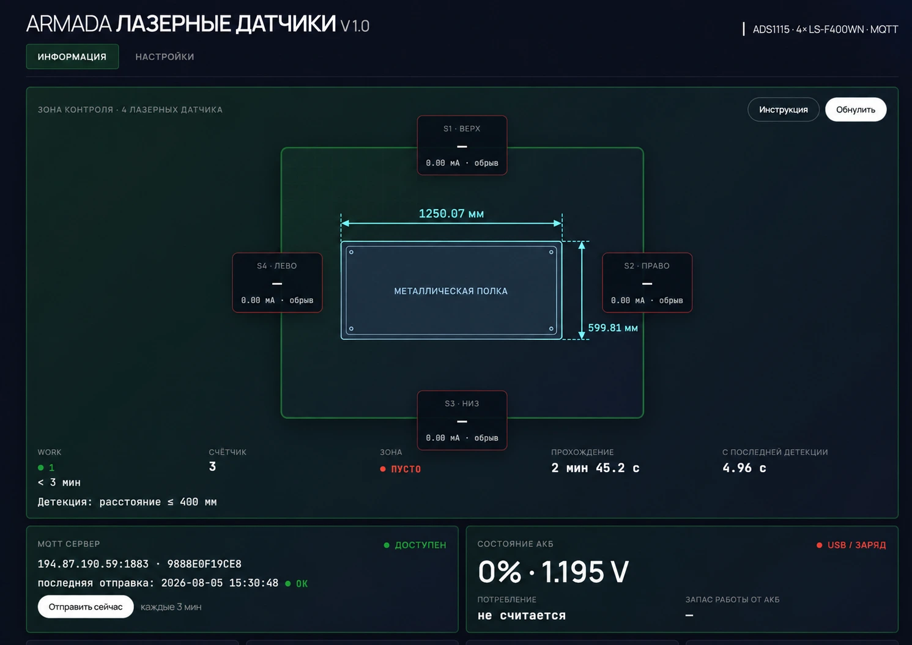The width and height of the screenshot is (912, 645).
Task: Click the WORK status value 1
Action: 51,467
